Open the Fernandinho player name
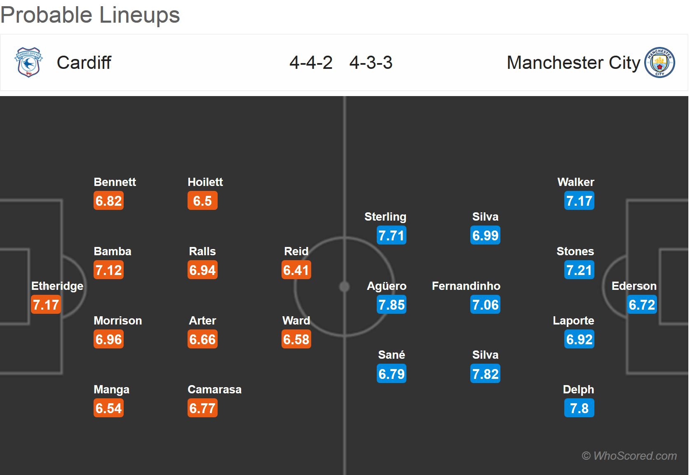Screen dimensions: 690x475 pos(466,286)
